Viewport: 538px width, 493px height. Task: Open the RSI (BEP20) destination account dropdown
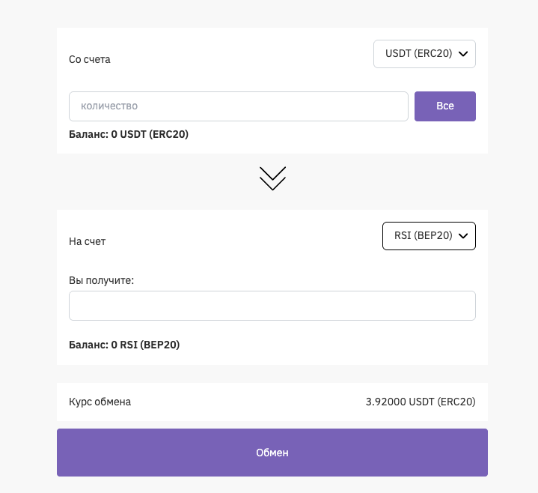[x=428, y=236]
